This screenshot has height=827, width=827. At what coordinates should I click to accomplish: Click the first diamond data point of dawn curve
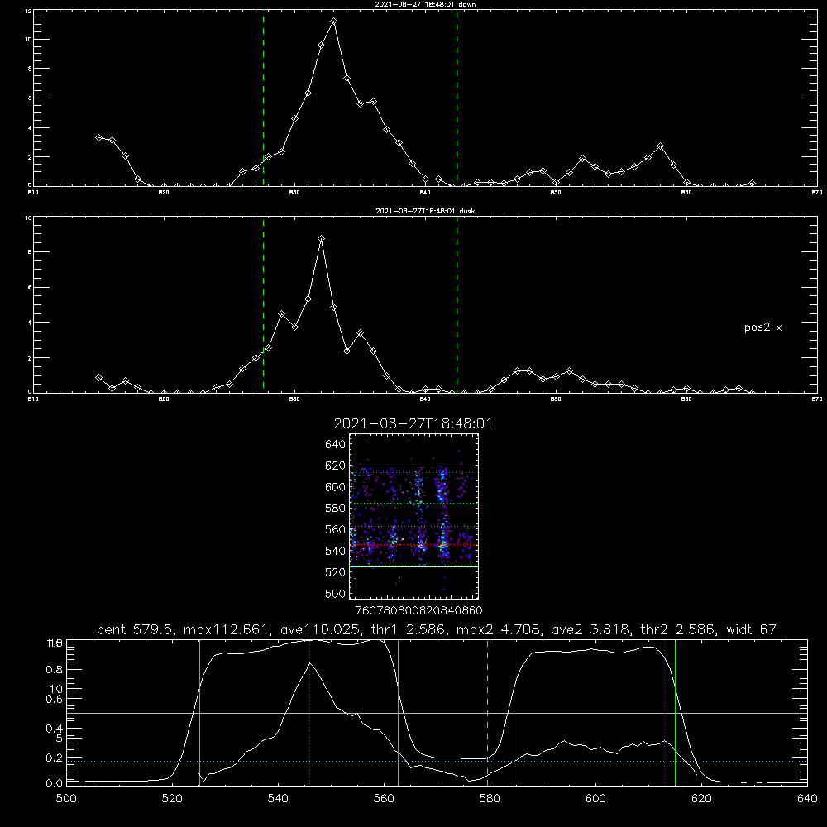(x=98, y=137)
